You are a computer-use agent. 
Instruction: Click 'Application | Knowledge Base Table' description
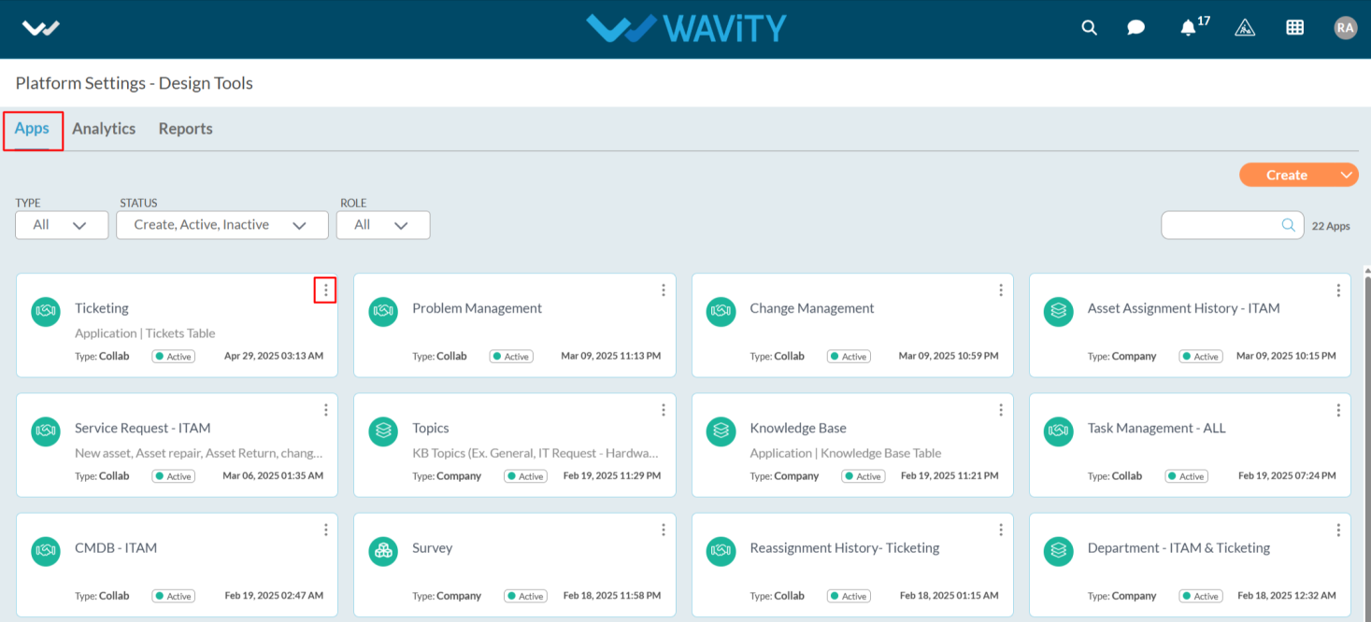click(845, 453)
